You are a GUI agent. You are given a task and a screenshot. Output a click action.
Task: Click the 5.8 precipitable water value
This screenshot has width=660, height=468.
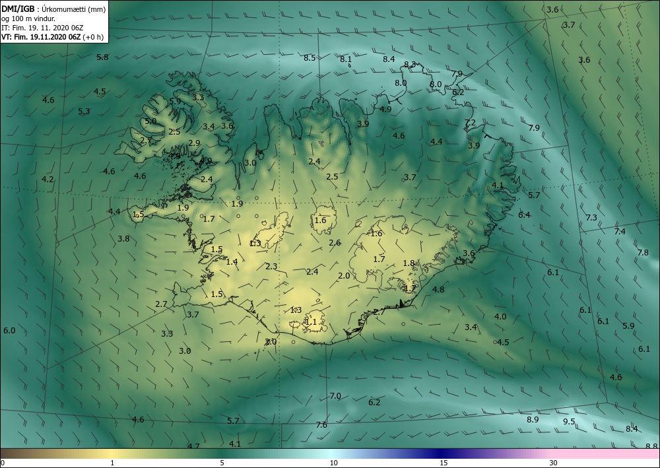[102, 57]
